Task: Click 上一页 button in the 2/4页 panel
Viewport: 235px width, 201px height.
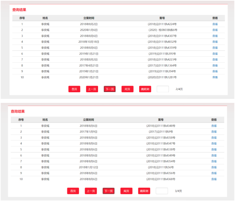Action: click(x=92, y=89)
